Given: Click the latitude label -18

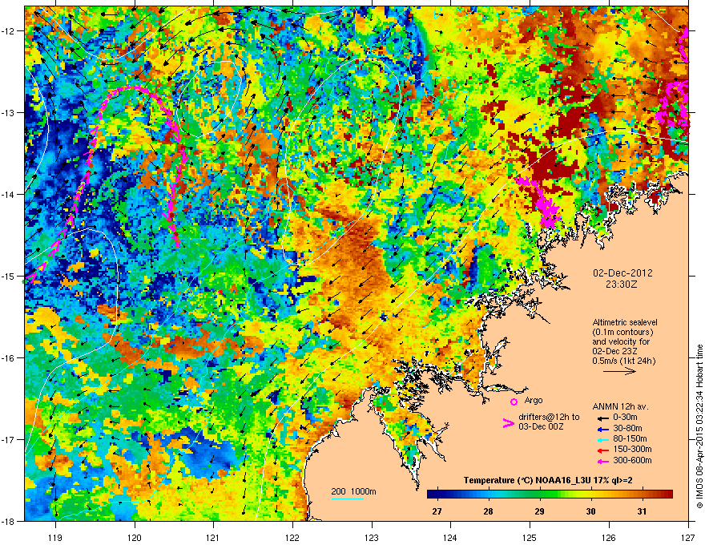Looking at the screenshot, I should pos(8,521).
